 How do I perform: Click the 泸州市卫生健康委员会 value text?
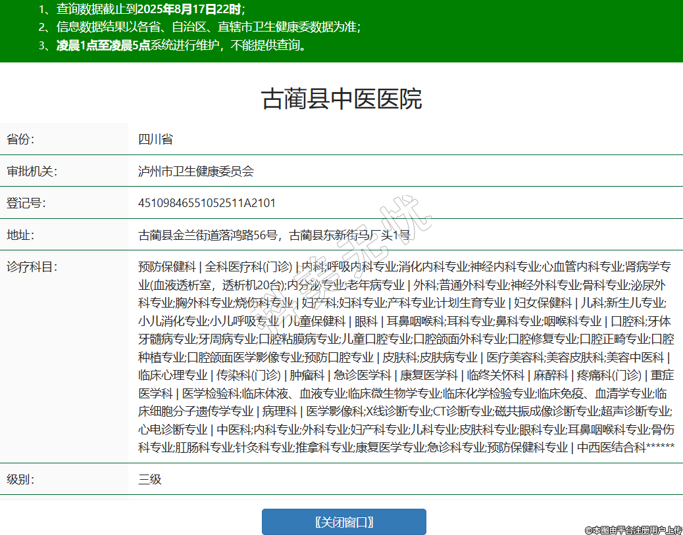click(195, 172)
